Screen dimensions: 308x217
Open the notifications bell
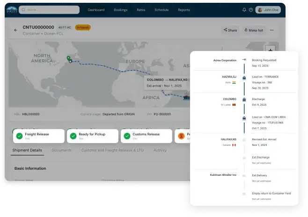coord(244,10)
